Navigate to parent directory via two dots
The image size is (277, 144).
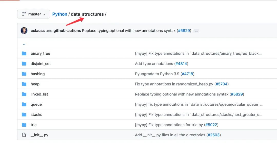coord(24,44)
